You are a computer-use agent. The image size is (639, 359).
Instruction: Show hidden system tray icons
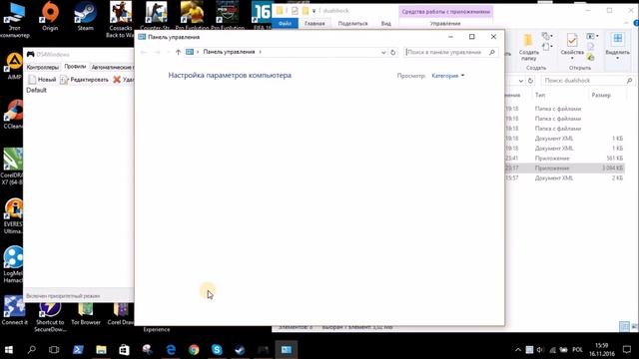[518, 350]
